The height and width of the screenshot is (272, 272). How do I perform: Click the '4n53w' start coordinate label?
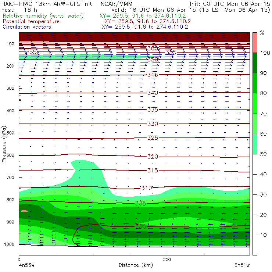click(26, 265)
